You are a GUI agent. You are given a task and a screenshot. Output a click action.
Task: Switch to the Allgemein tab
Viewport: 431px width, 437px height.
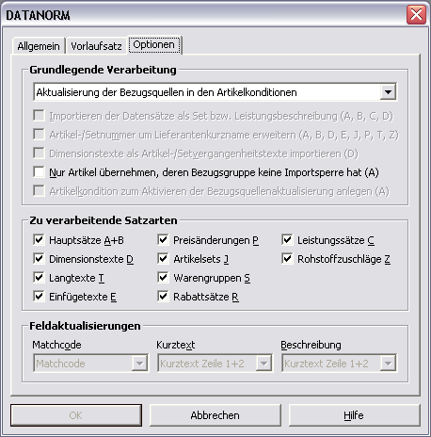(x=39, y=46)
